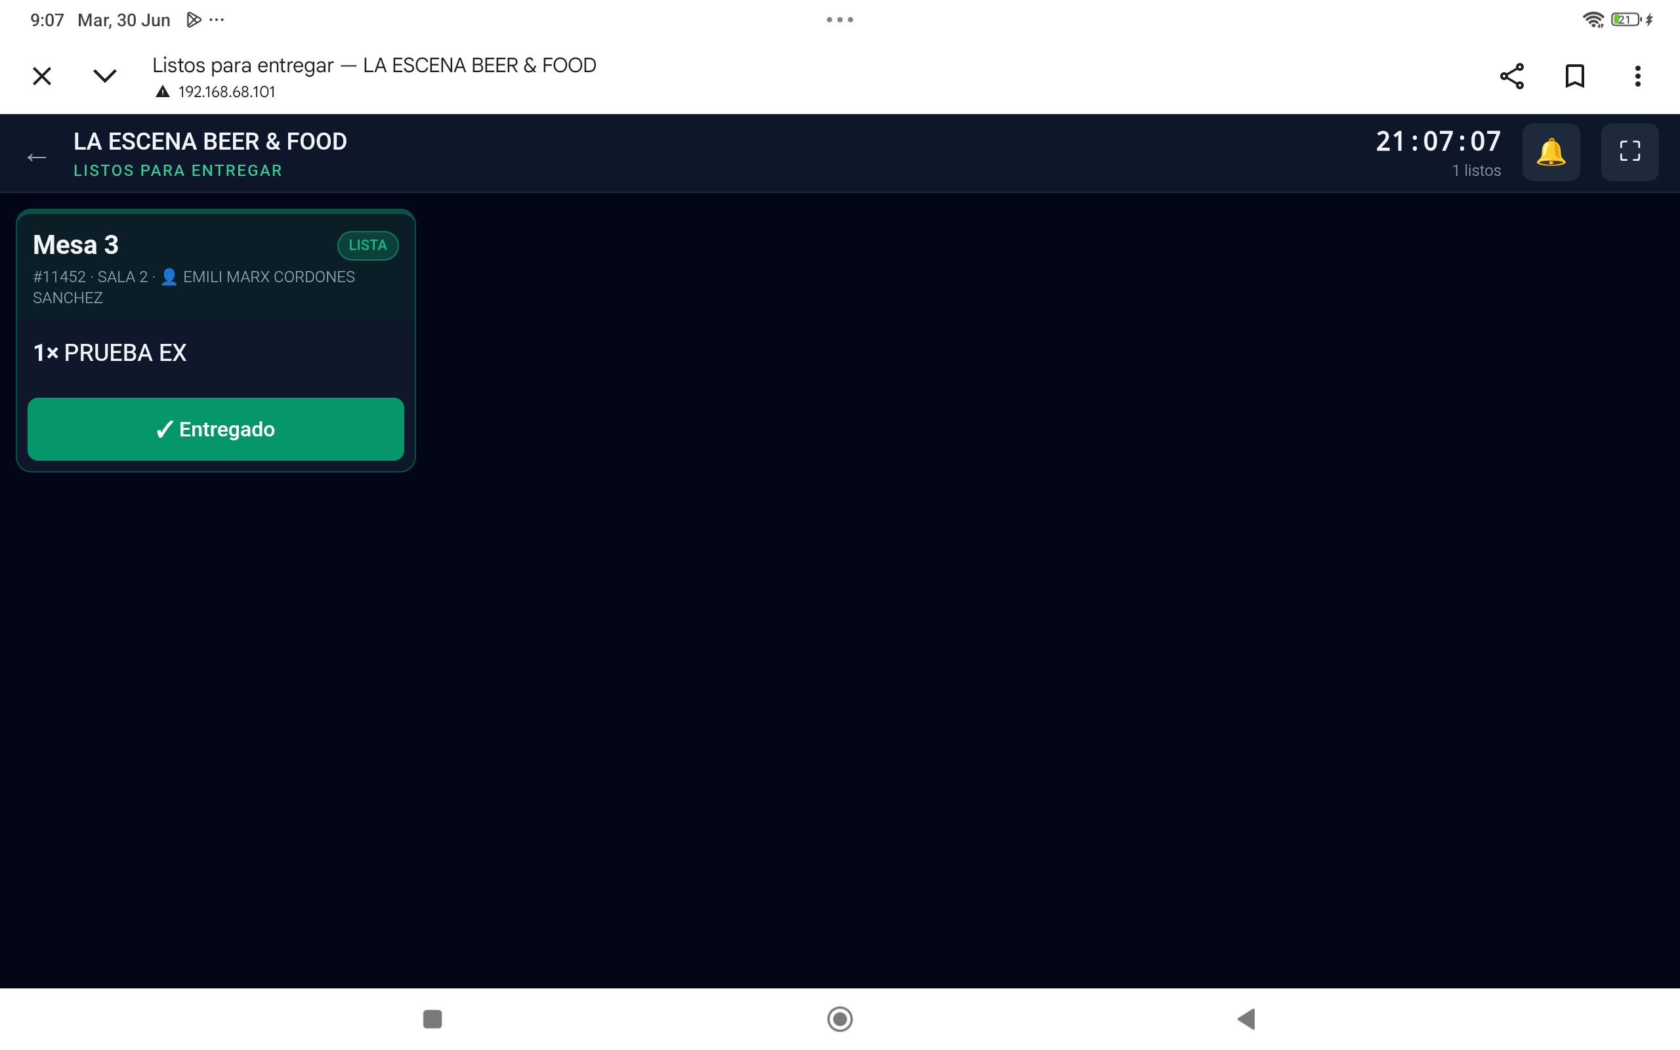Click the 1× PRUEBA EX item
The width and height of the screenshot is (1680, 1050).
coord(110,353)
